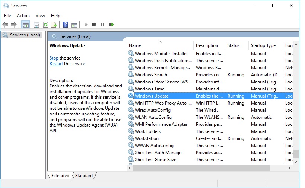Click the Start Service play icon

[x=86, y=25]
